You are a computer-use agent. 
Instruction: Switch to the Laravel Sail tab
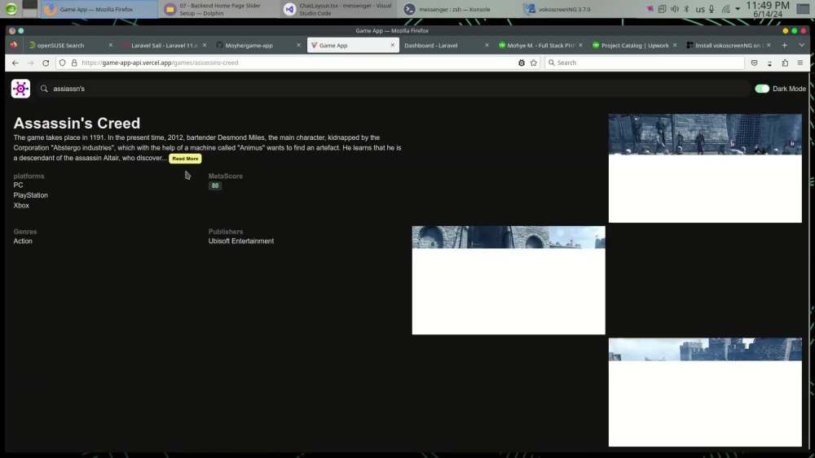(x=165, y=46)
